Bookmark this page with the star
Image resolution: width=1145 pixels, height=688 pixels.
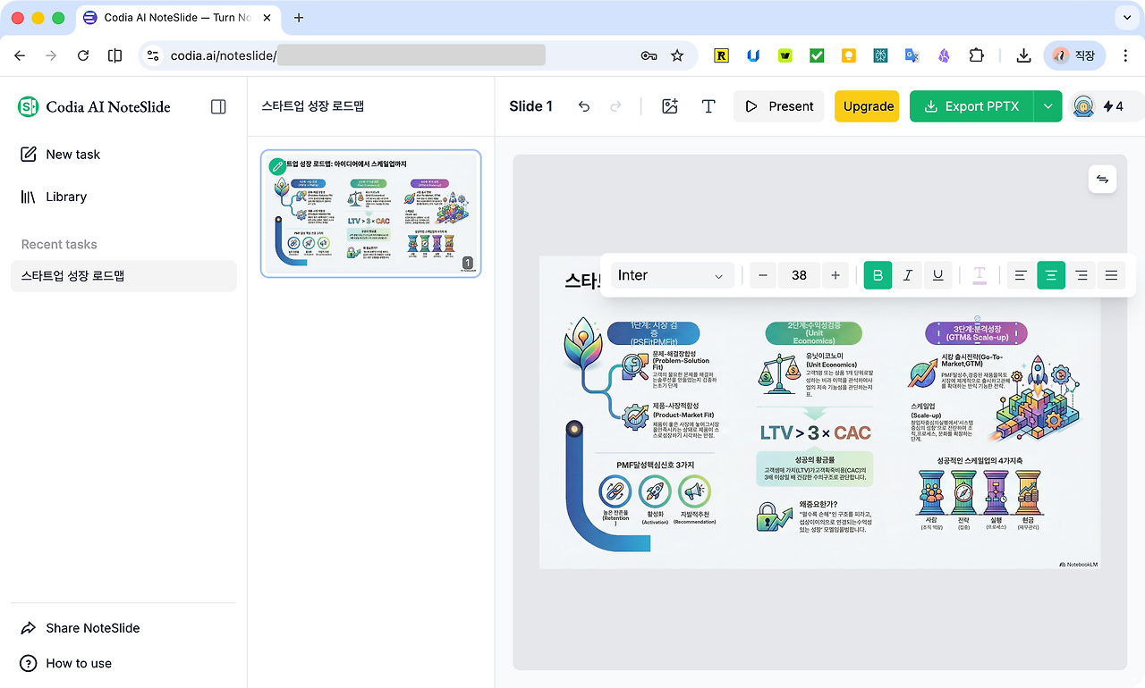677,55
